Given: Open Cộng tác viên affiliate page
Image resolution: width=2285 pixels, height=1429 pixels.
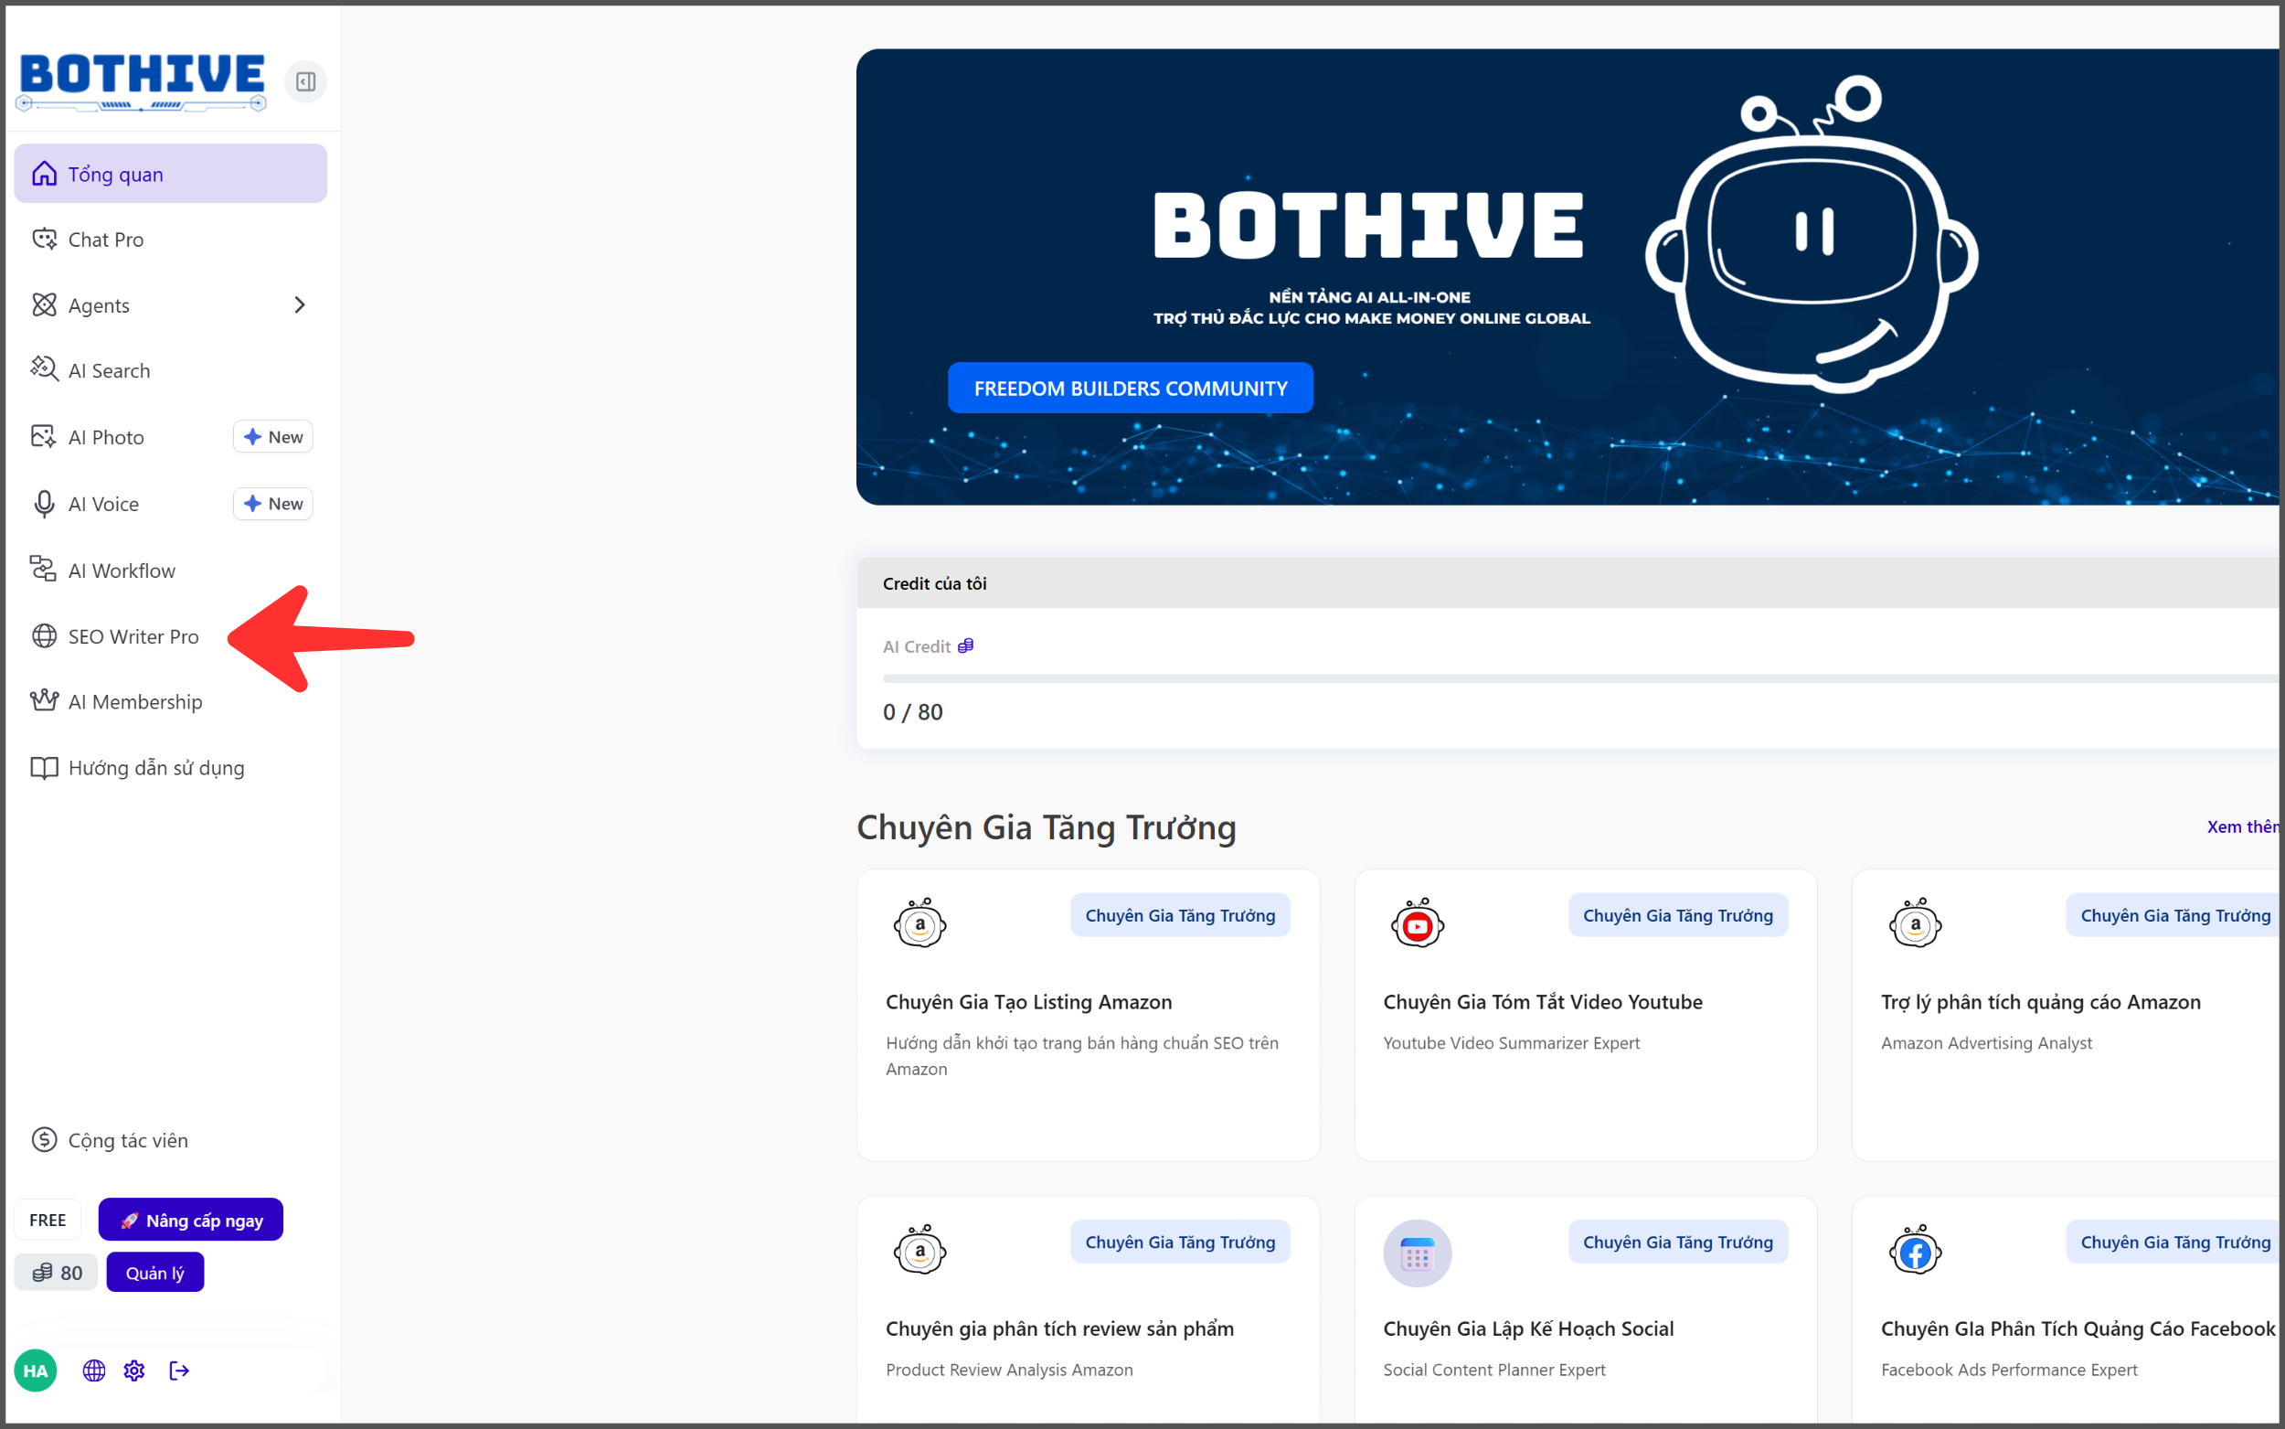Looking at the screenshot, I should pyautogui.click(x=170, y=1141).
